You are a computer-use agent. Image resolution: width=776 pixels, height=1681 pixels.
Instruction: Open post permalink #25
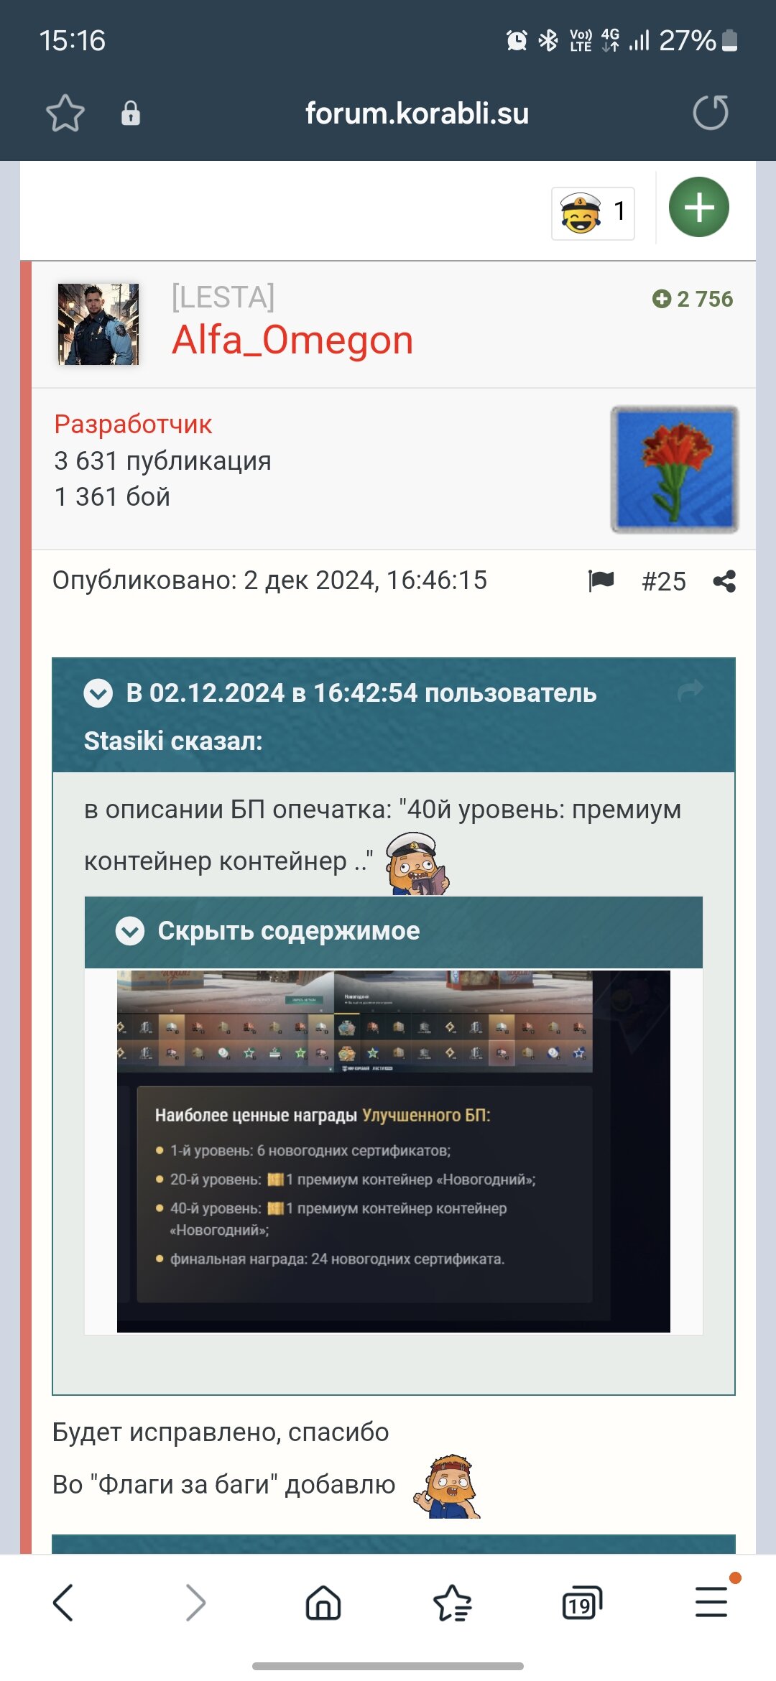coord(664,581)
